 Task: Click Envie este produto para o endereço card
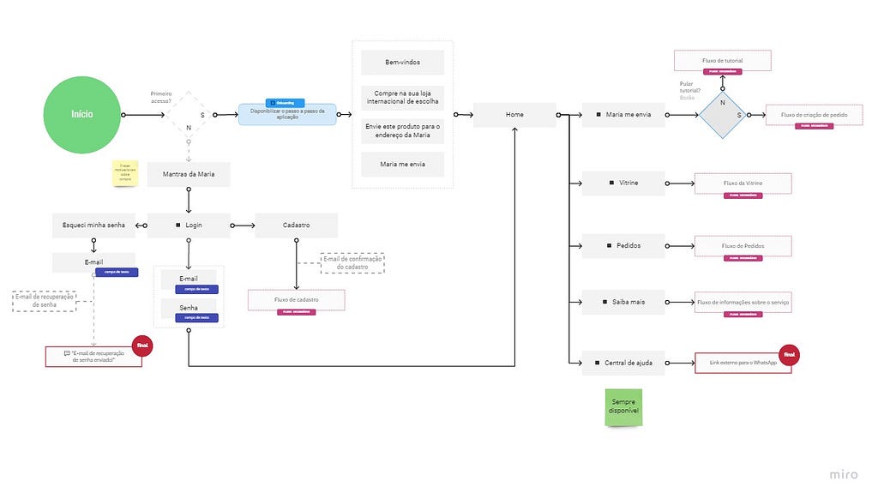point(403,131)
